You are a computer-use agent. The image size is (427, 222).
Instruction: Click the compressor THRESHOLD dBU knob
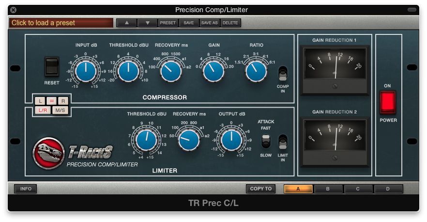pyautogui.click(x=128, y=71)
